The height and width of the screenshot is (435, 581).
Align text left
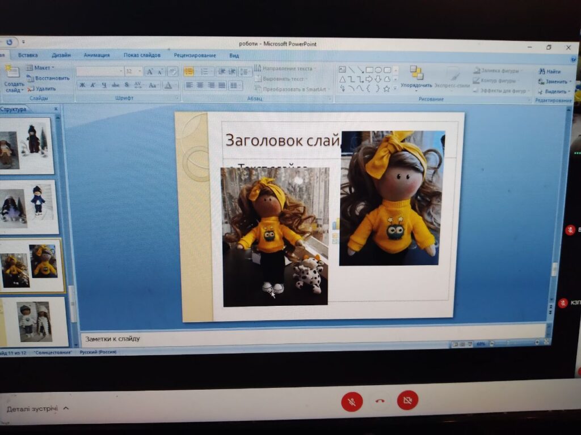coord(189,86)
